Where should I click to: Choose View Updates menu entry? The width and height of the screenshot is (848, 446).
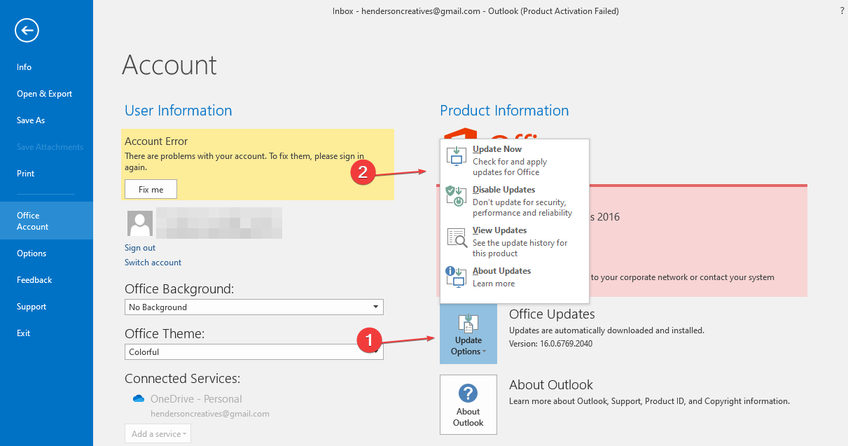[x=515, y=242]
